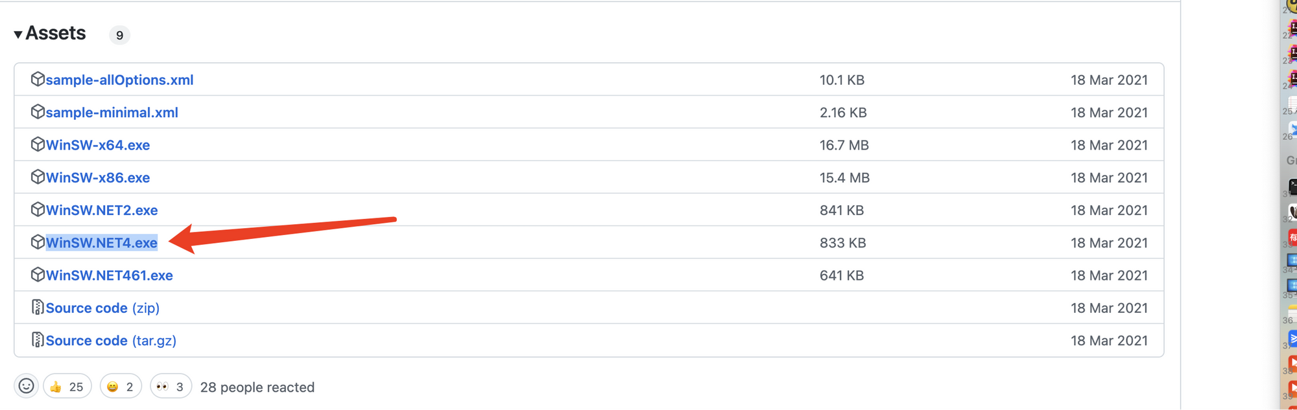Open the add reaction smiley button

(26, 386)
